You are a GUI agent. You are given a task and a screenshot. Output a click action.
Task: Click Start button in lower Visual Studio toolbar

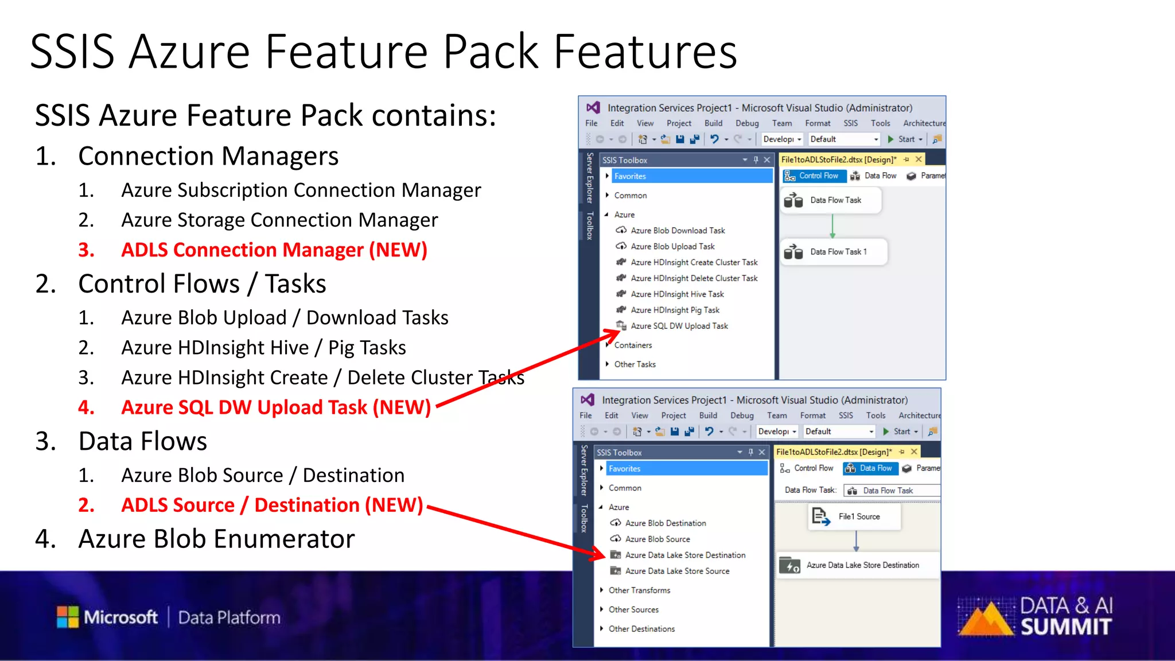pyautogui.click(x=898, y=431)
